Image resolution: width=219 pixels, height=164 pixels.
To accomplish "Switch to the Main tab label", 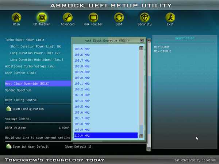I will point(16,24).
